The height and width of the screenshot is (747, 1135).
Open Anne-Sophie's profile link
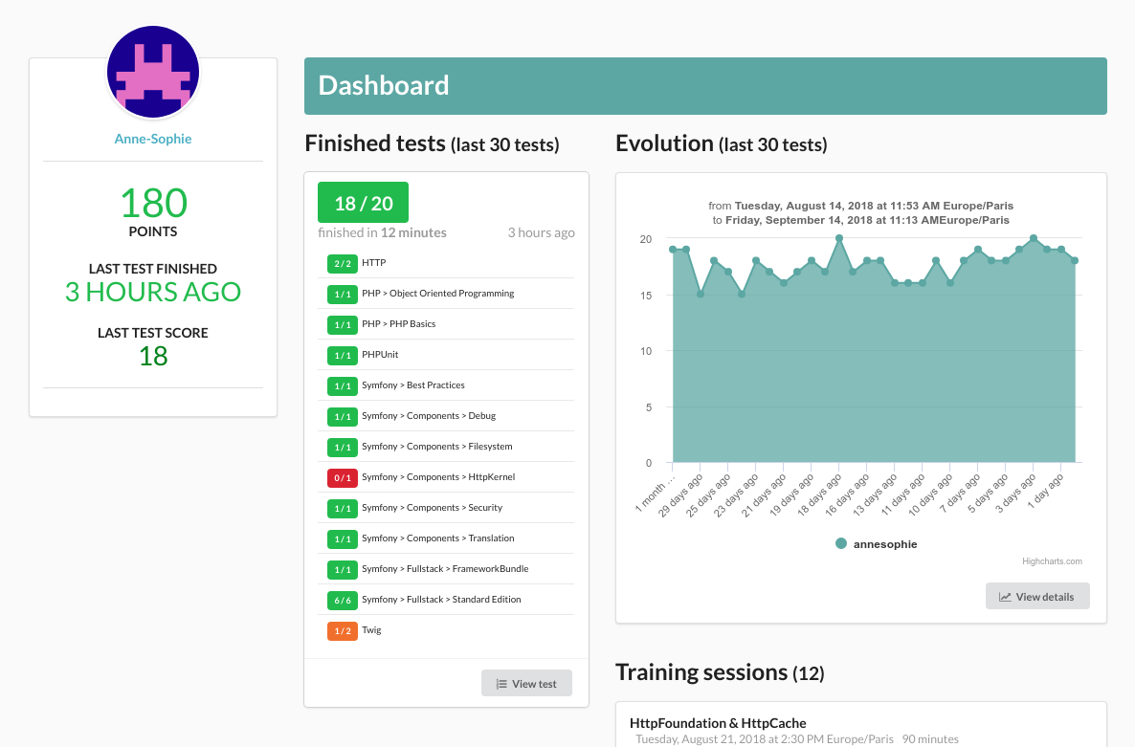point(152,138)
